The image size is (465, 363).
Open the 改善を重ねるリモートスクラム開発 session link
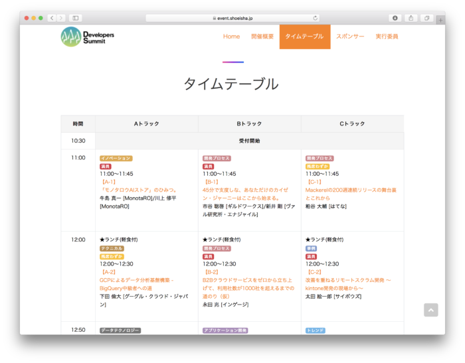point(348,284)
